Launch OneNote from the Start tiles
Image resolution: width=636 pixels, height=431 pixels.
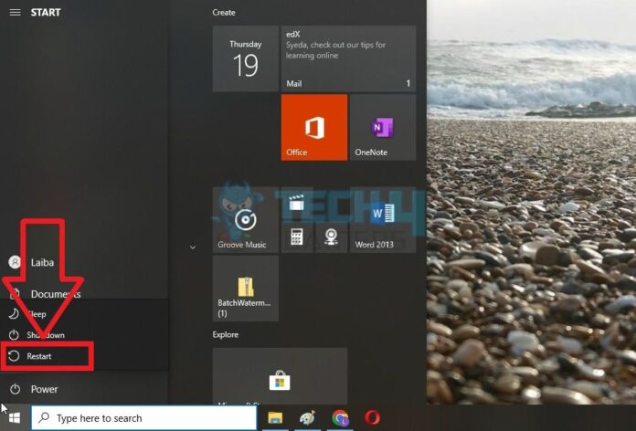click(x=383, y=127)
